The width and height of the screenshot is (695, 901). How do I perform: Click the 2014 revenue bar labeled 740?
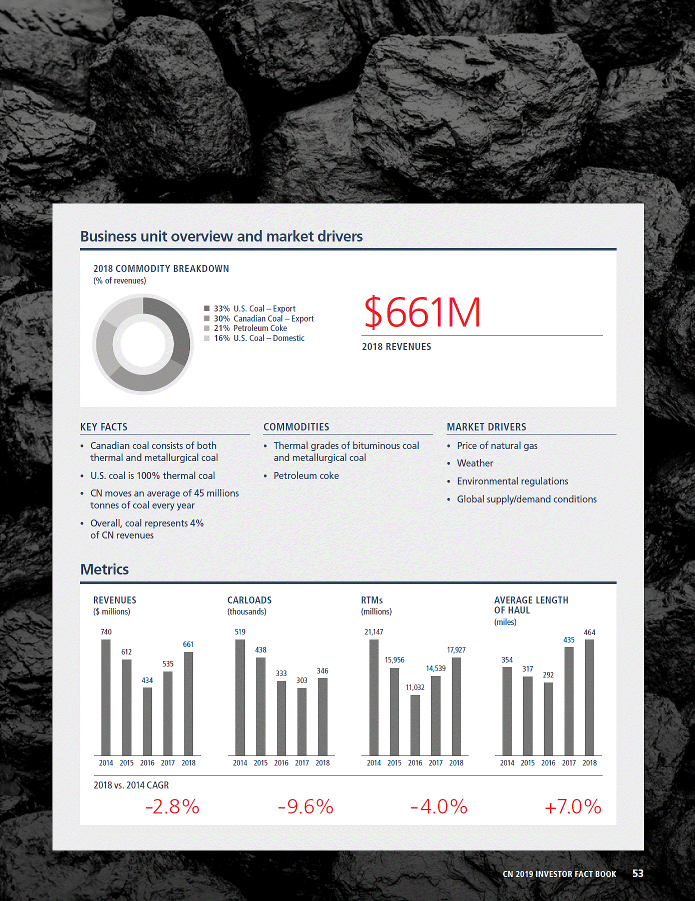pyautogui.click(x=106, y=697)
